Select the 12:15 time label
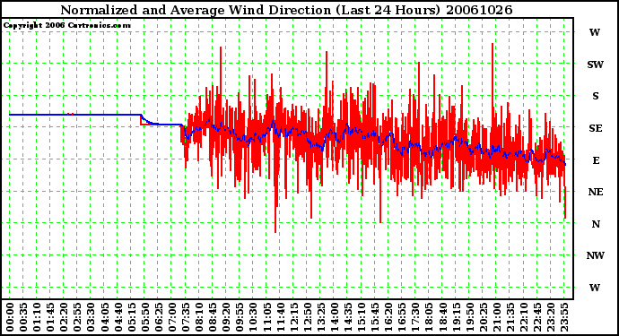The image size is (619, 336). [293, 318]
